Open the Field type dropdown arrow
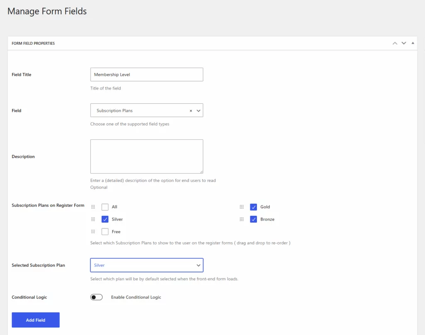 [198, 111]
